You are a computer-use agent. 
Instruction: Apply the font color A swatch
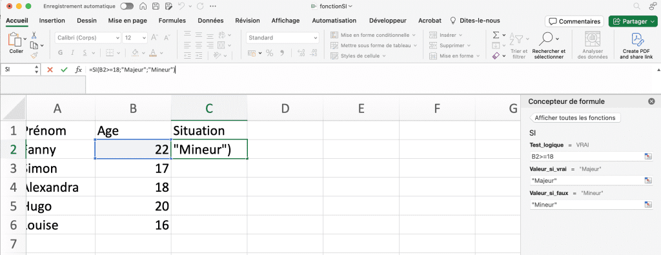(x=154, y=53)
